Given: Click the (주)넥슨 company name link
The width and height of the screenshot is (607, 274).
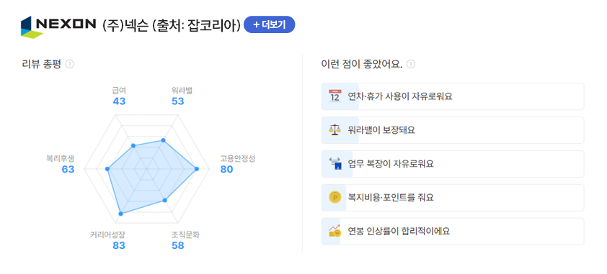Looking at the screenshot, I should pos(125,26).
